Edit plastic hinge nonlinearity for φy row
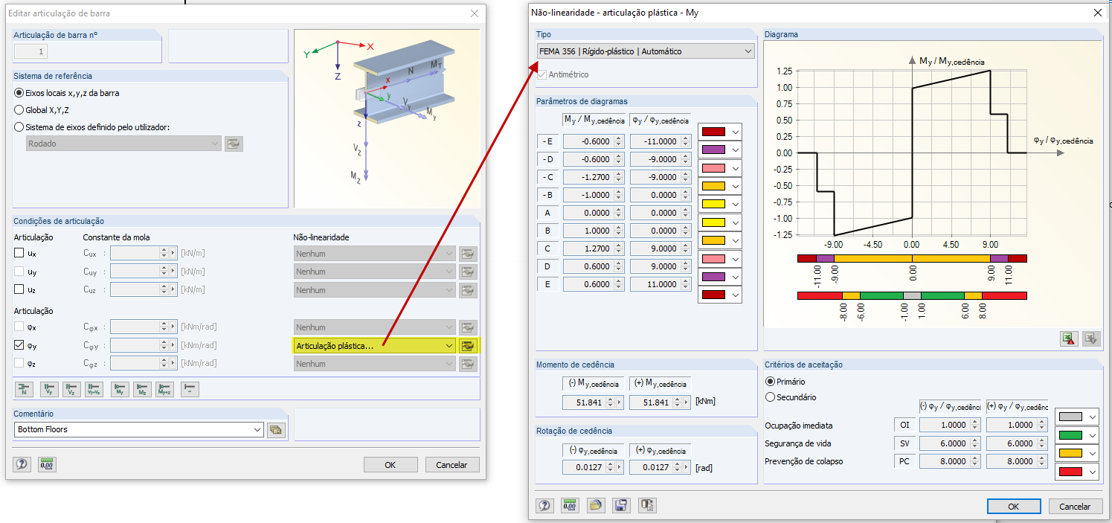This screenshot has width=1112, height=523. [x=468, y=346]
